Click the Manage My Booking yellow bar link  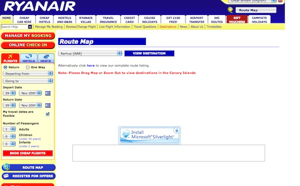click(x=49, y=27)
